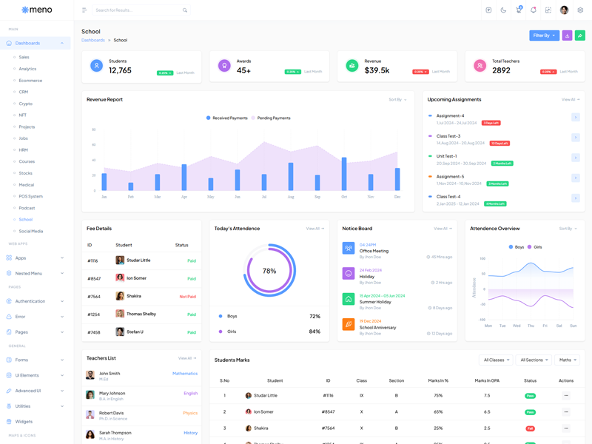Viewport: 592px width, 444px height.
Task: Open the All Classes dropdown
Action: pos(496,360)
